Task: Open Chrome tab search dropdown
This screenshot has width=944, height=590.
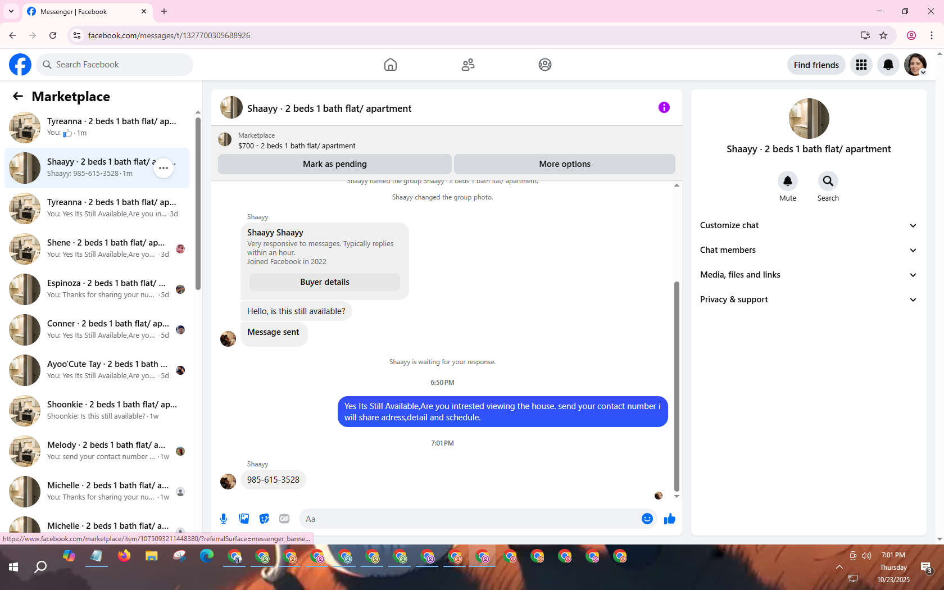Action: click(11, 11)
